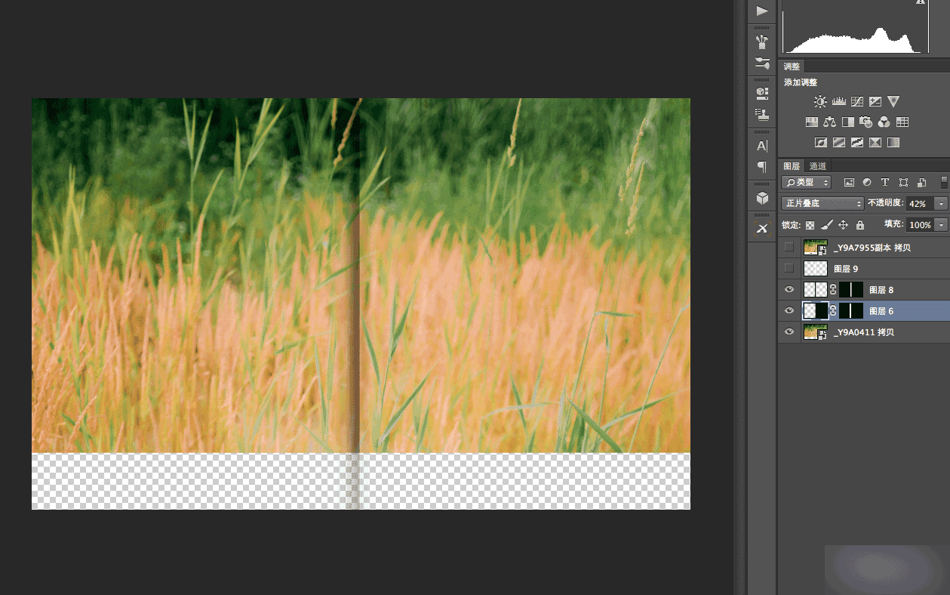Open the 填充 fill slider arrow

(941, 225)
